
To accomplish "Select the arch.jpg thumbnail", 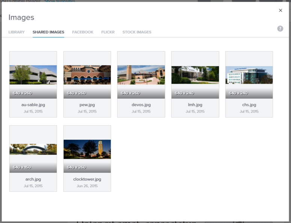I will [x=33, y=149].
